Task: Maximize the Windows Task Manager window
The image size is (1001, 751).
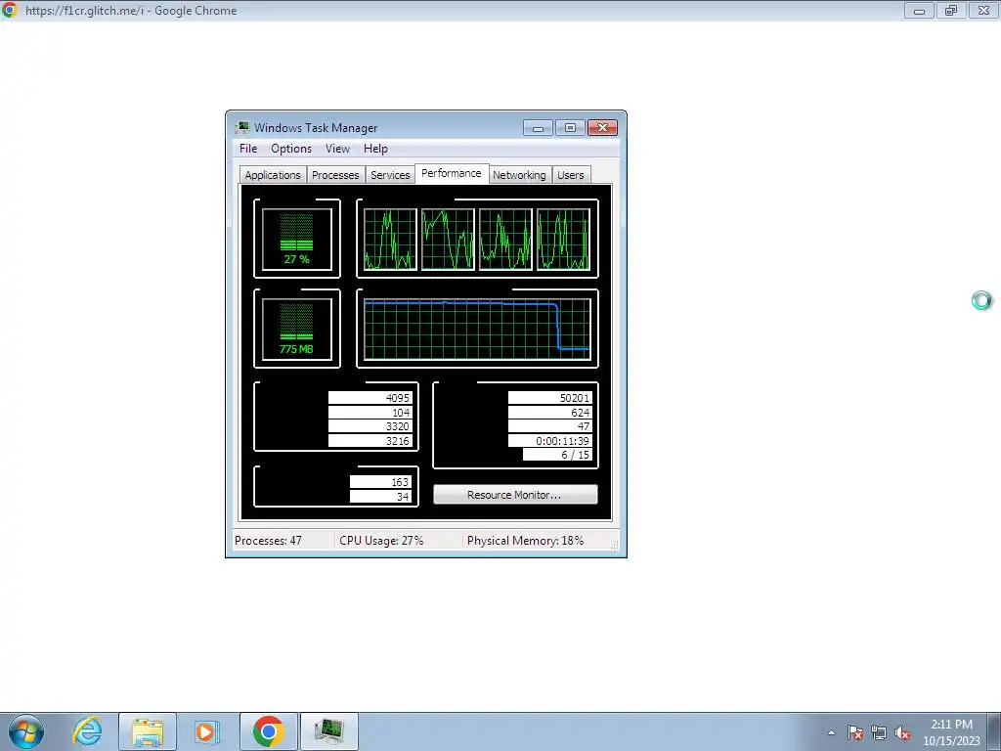Action: (570, 128)
